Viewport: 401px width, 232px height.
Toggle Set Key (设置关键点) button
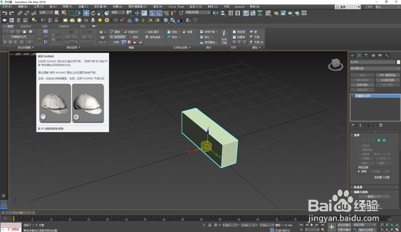[x=344, y=230]
